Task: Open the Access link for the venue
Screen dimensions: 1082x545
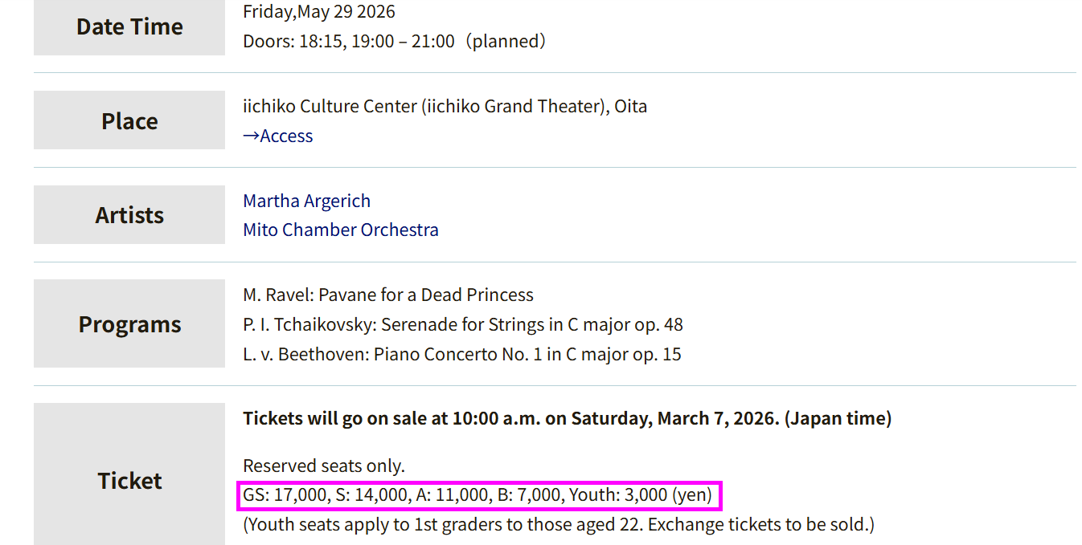Action: point(278,136)
